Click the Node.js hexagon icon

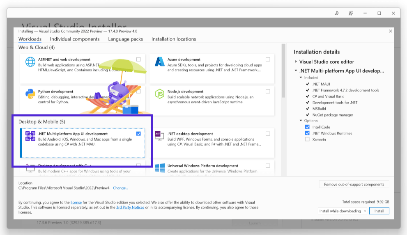[x=159, y=94]
